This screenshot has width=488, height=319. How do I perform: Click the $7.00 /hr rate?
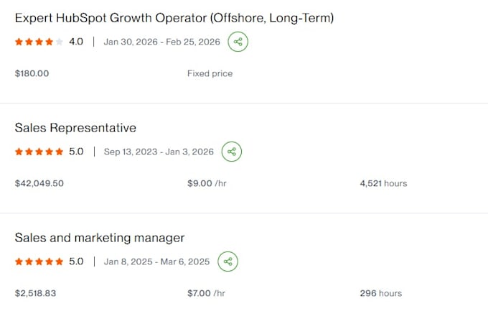(x=206, y=293)
